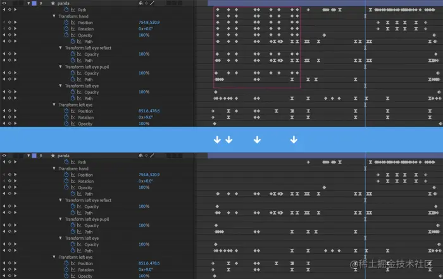Toggle Opacity stopwatch under Transform: hand, upper timeline
This screenshot has width=443, height=279.
pyautogui.click(x=66, y=35)
